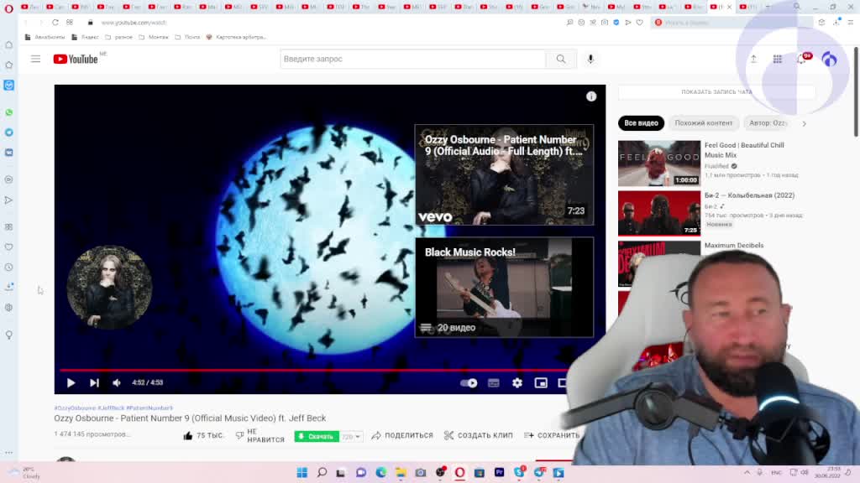Focus the YouTube search input Введите запрос
The image size is (860, 483).
[x=412, y=60]
